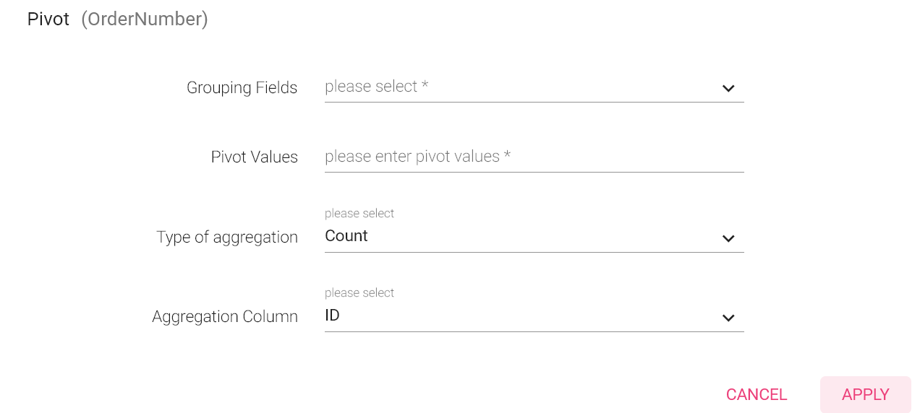Open the dropdown showing ID
The width and height of the screenshot is (920, 413).
521,316
